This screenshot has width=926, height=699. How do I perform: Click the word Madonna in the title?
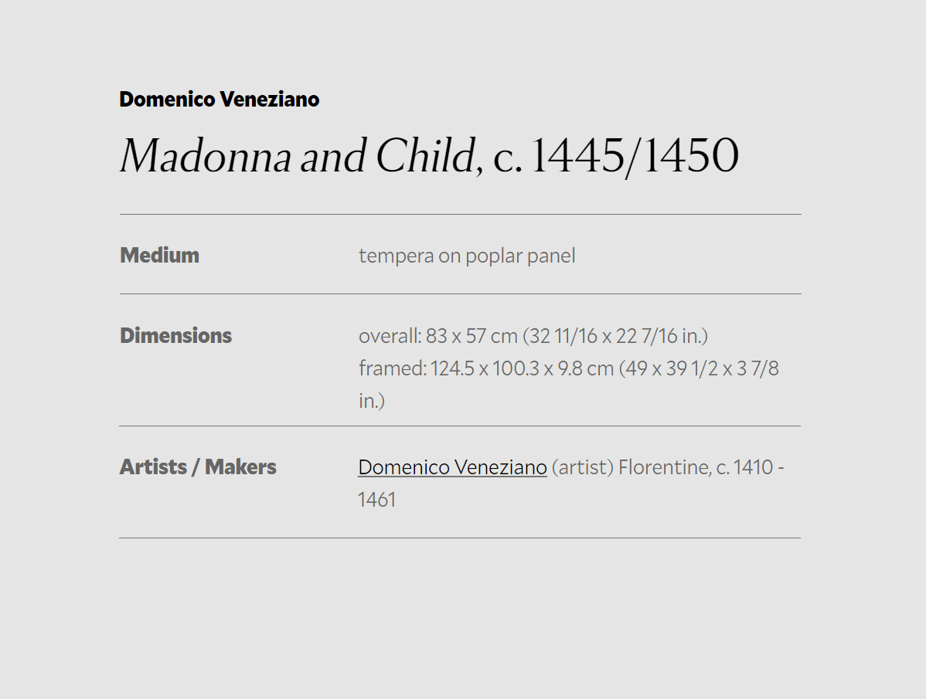point(206,156)
